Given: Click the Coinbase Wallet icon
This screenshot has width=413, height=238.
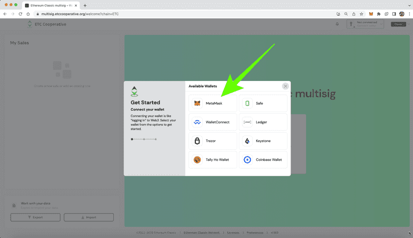Looking at the screenshot, I should point(247,160).
